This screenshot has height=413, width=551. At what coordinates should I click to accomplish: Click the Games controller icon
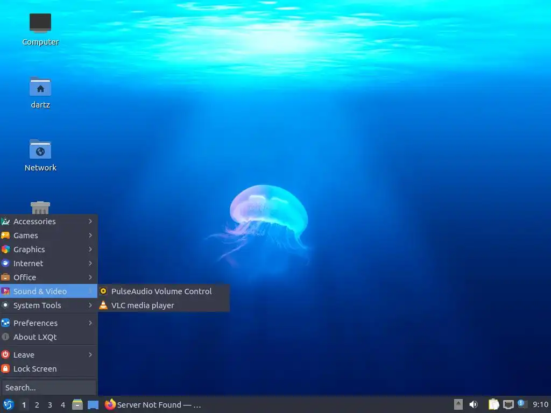(5, 236)
